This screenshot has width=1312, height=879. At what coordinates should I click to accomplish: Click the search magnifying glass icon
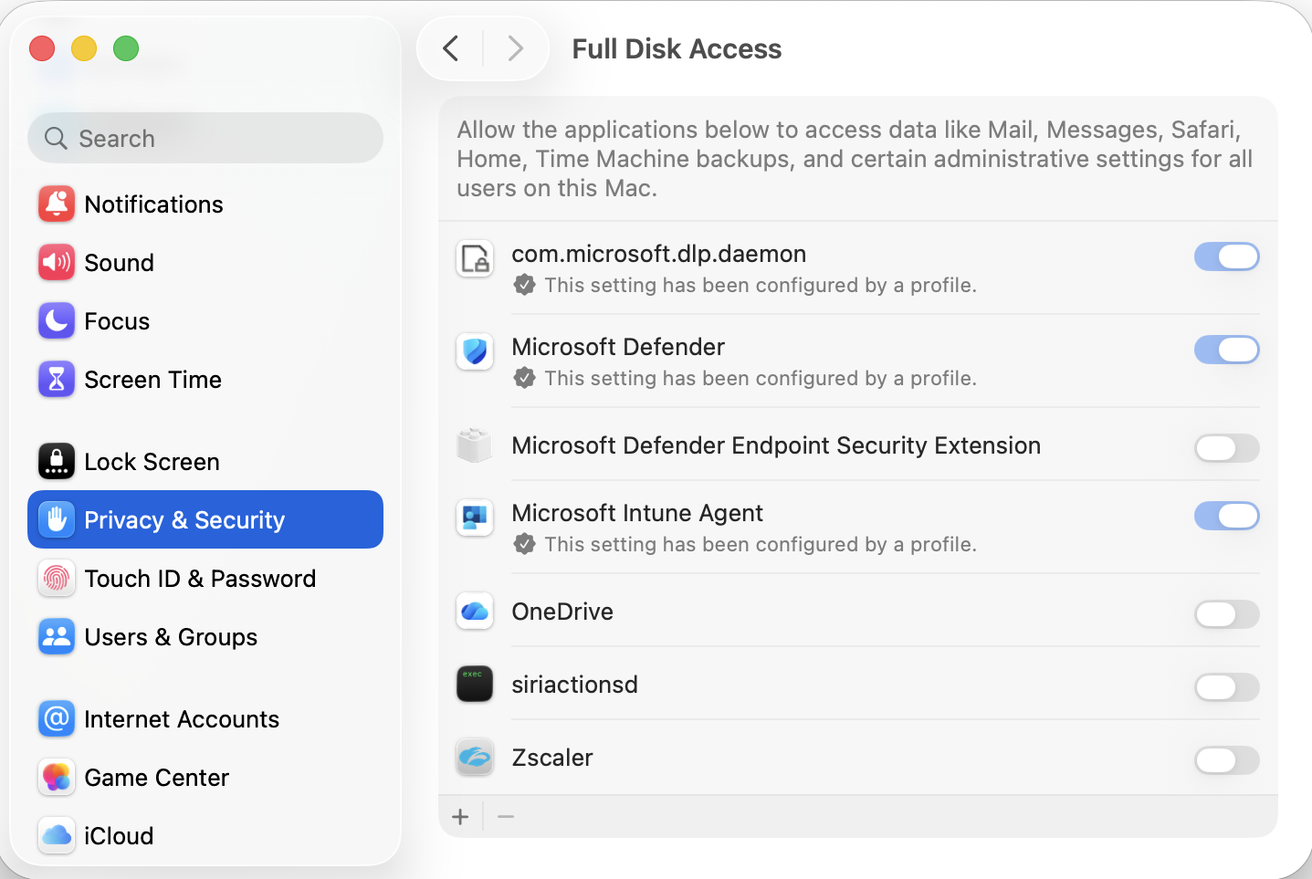coord(56,138)
